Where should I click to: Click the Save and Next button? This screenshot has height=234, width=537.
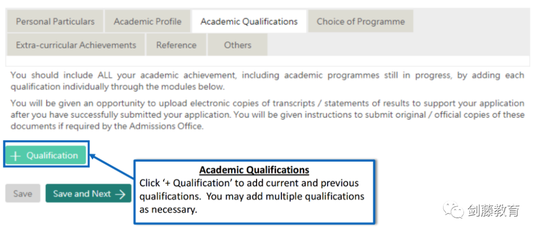(x=89, y=194)
